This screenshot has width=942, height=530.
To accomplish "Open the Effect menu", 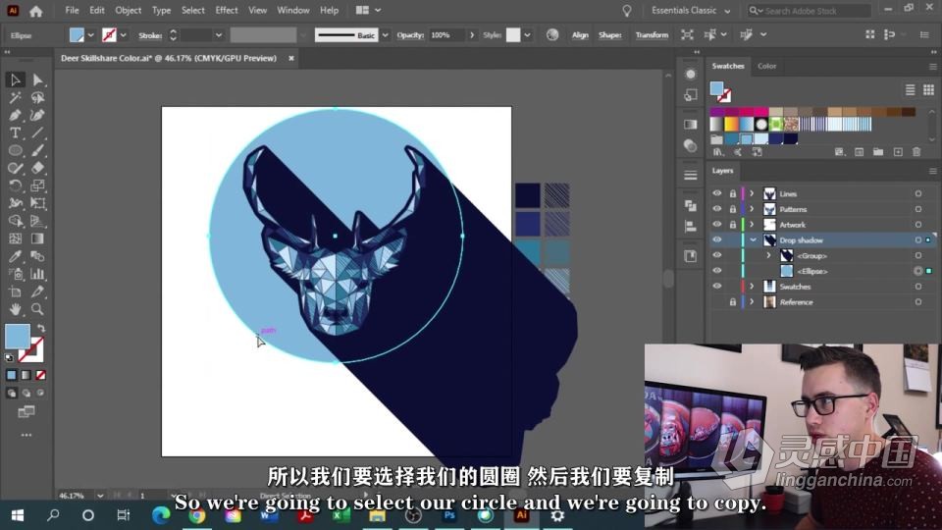I will (227, 10).
